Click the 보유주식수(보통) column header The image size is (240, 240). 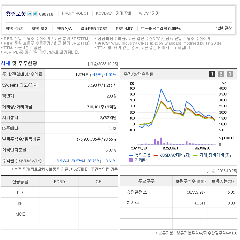coord(190,181)
